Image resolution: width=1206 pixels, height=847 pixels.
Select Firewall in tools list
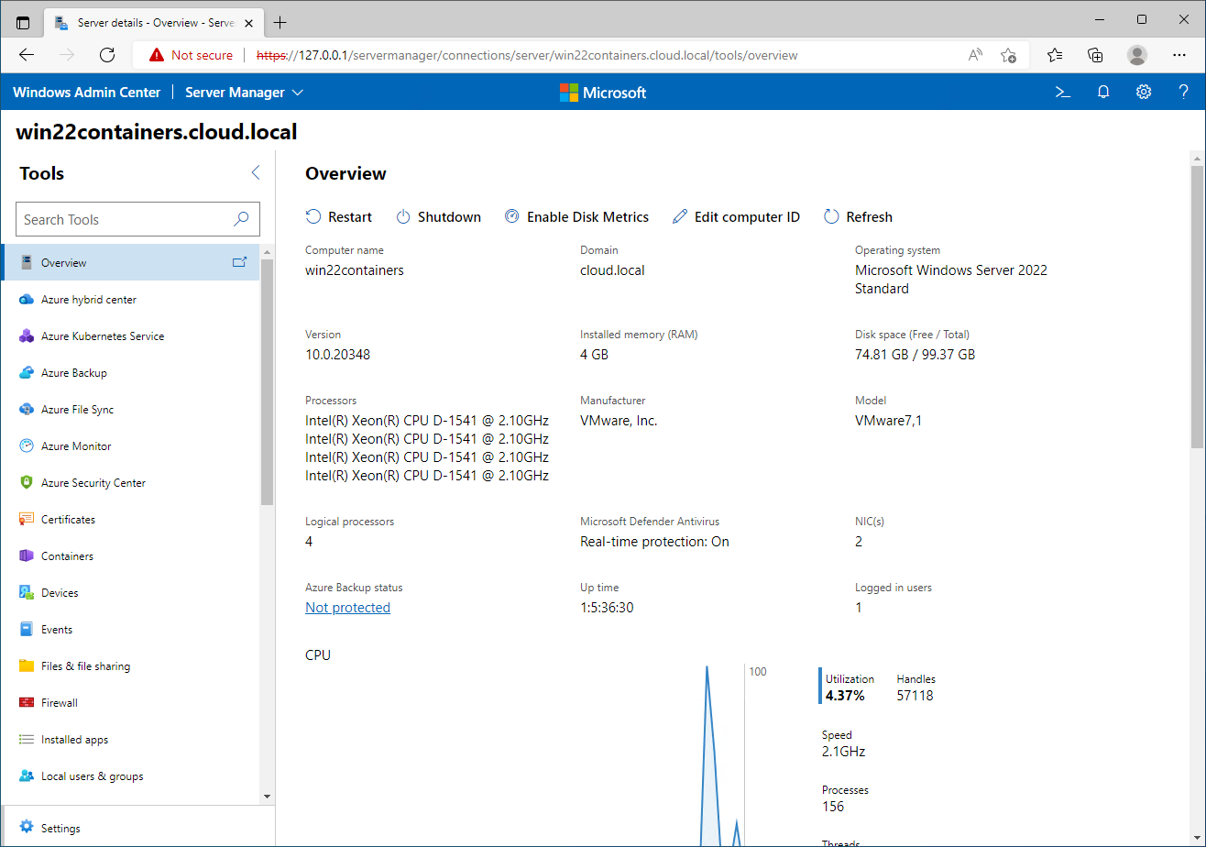point(60,703)
